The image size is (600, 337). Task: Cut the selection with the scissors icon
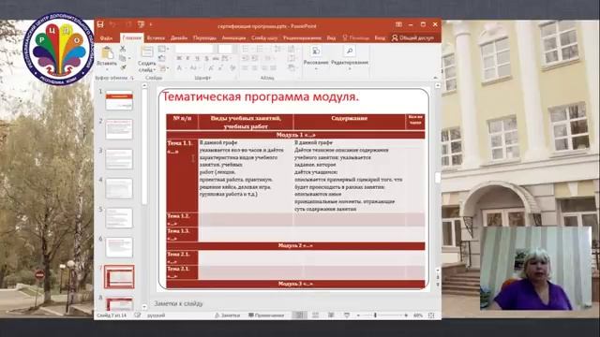[123, 49]
